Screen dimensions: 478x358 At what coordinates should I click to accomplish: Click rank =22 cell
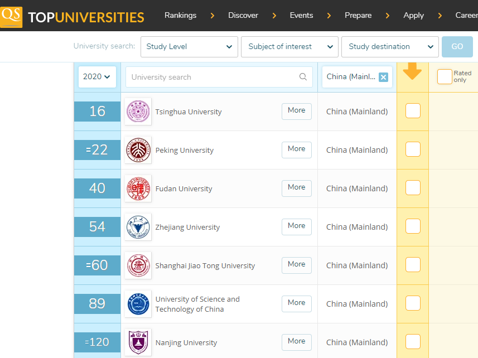tap(97, 149)
